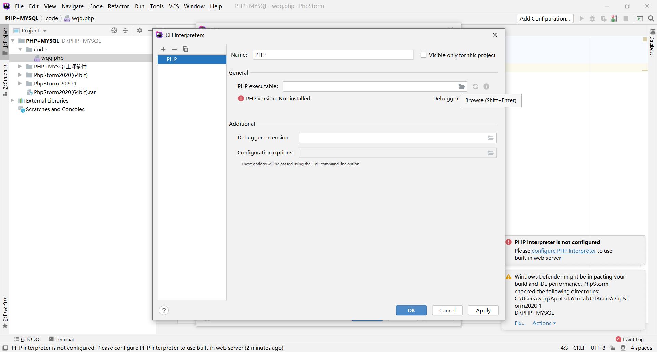Expand External Libraries node

point(12,100)
